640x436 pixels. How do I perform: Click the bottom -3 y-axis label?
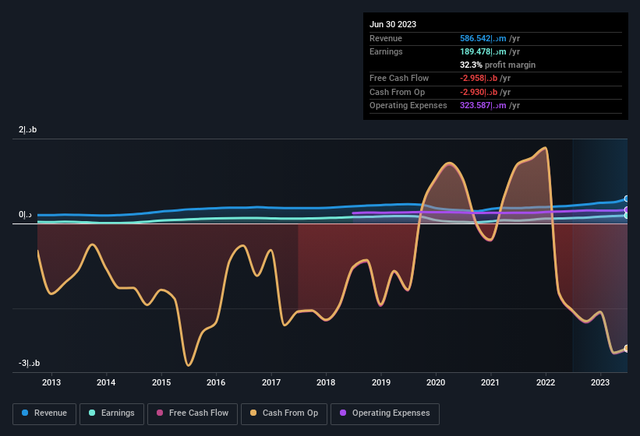point(30,364)
